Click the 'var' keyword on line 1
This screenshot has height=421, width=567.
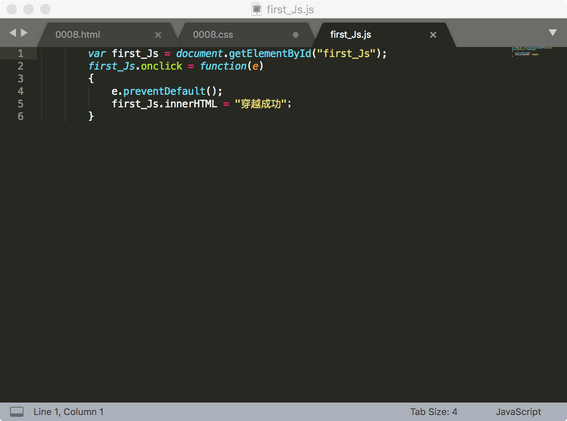97,54
